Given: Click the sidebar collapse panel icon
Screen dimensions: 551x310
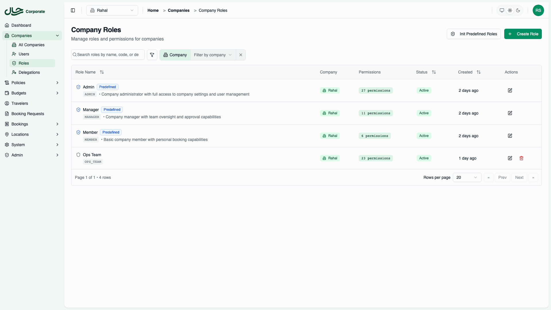Looking at the screenshot, I should pos(73,10).
